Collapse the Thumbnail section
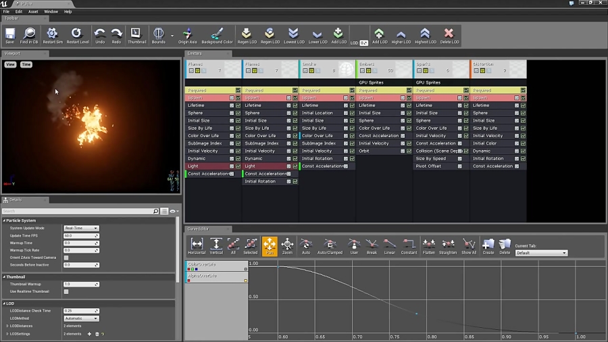 (4, 277)
